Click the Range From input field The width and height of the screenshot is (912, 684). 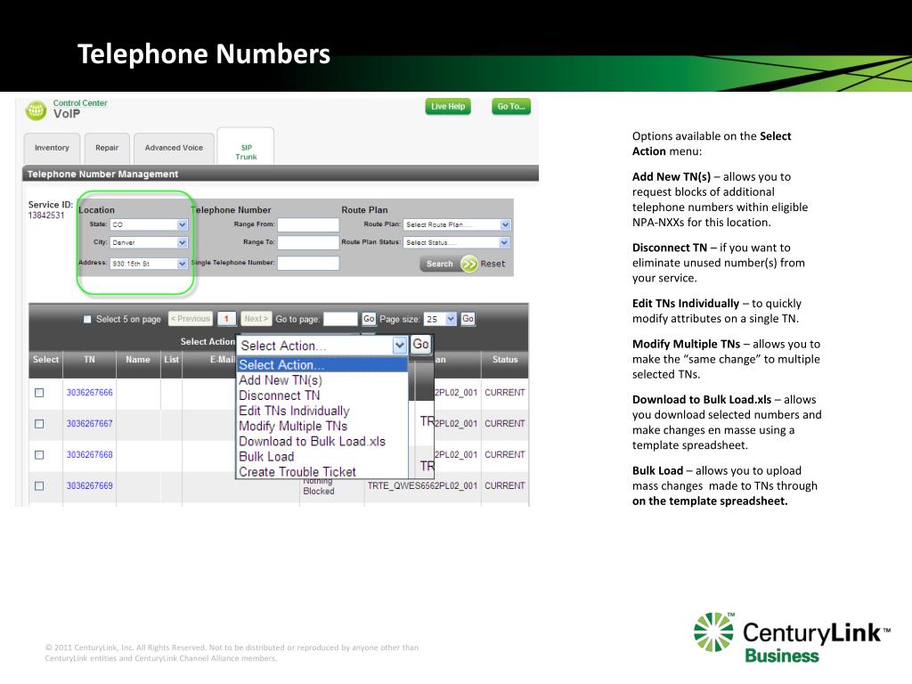coord(308,224)
